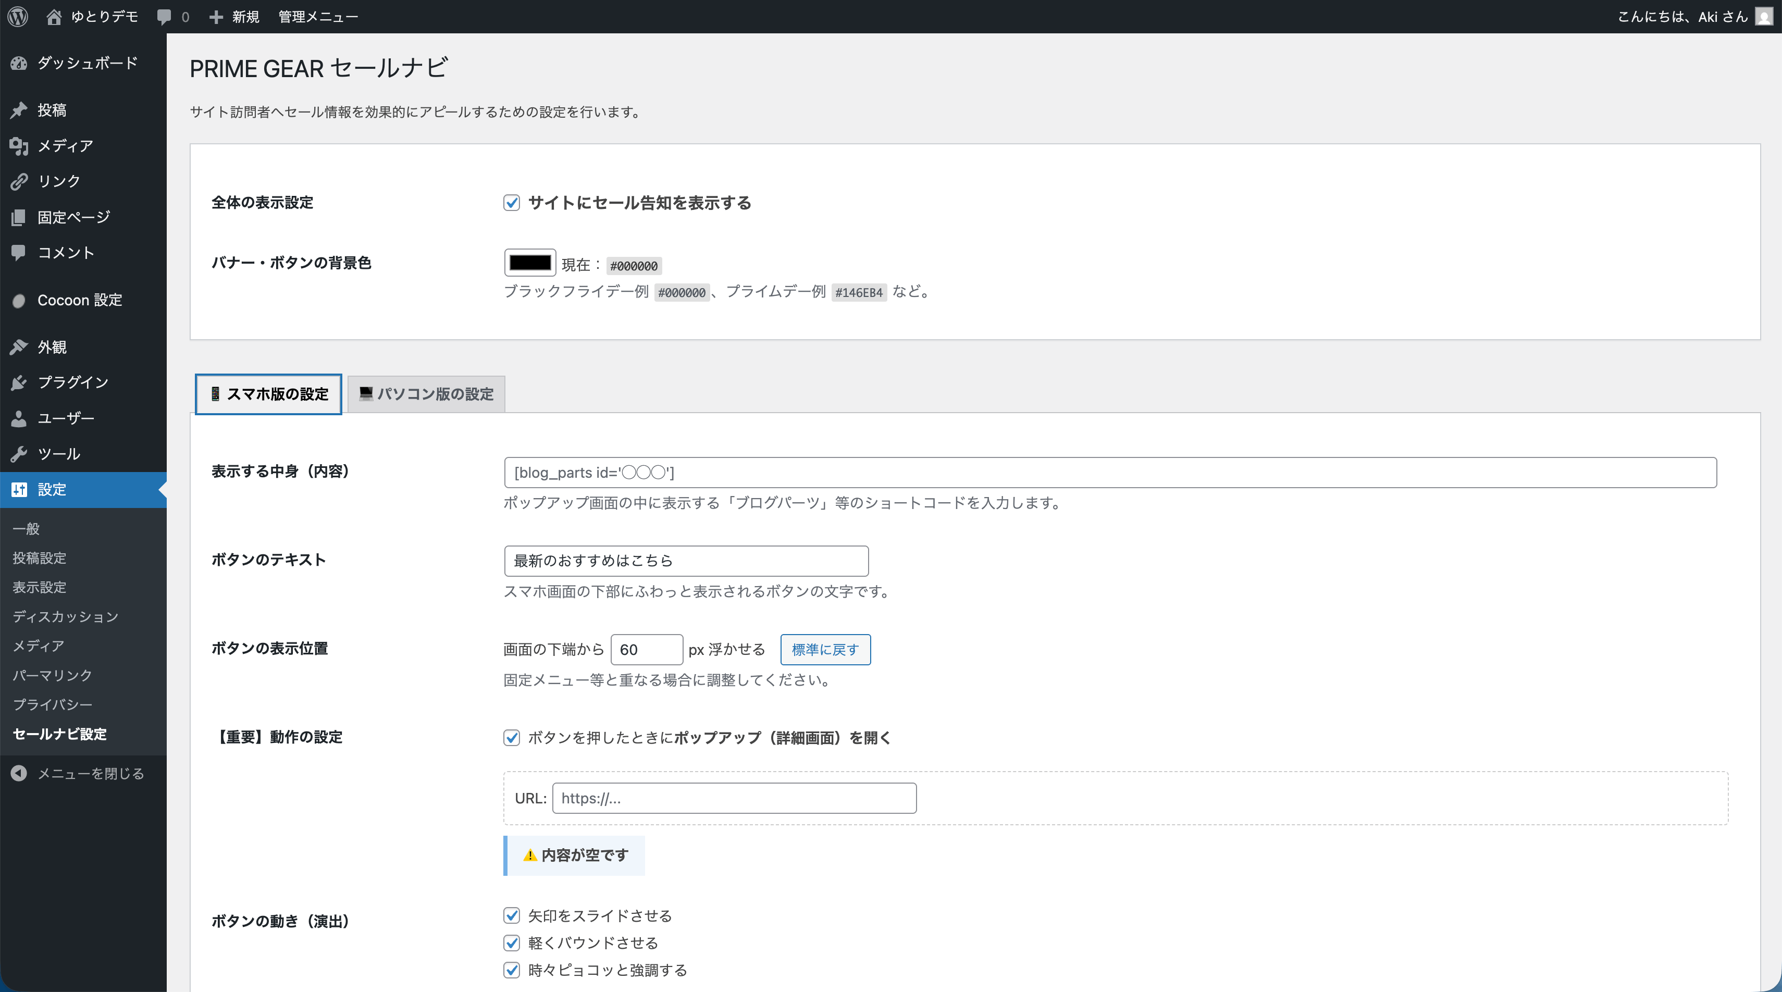Open パーマリンク settings submenu link
The image size is (1782, 992).
coord(52,675)
